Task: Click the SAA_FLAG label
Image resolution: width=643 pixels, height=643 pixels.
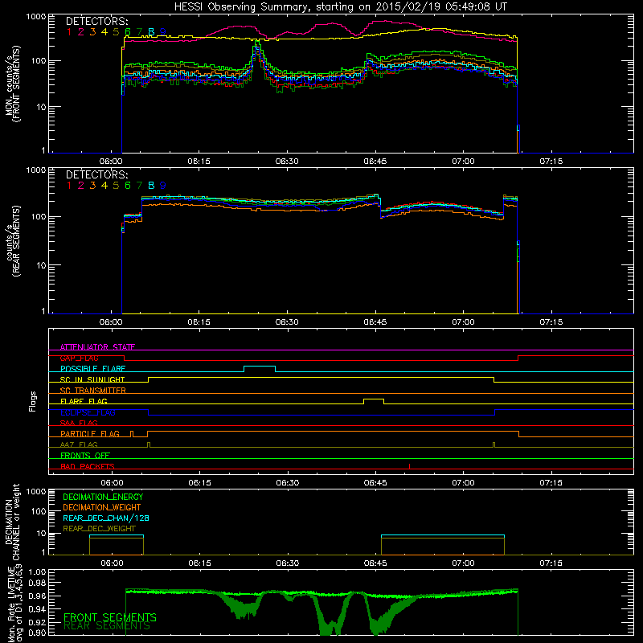Action: 79,423
